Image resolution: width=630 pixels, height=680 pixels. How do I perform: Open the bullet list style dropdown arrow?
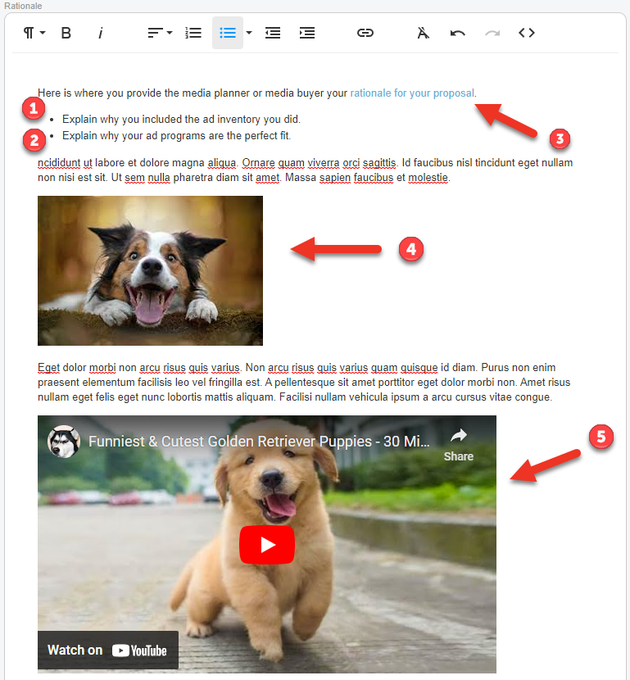(249, 33)
